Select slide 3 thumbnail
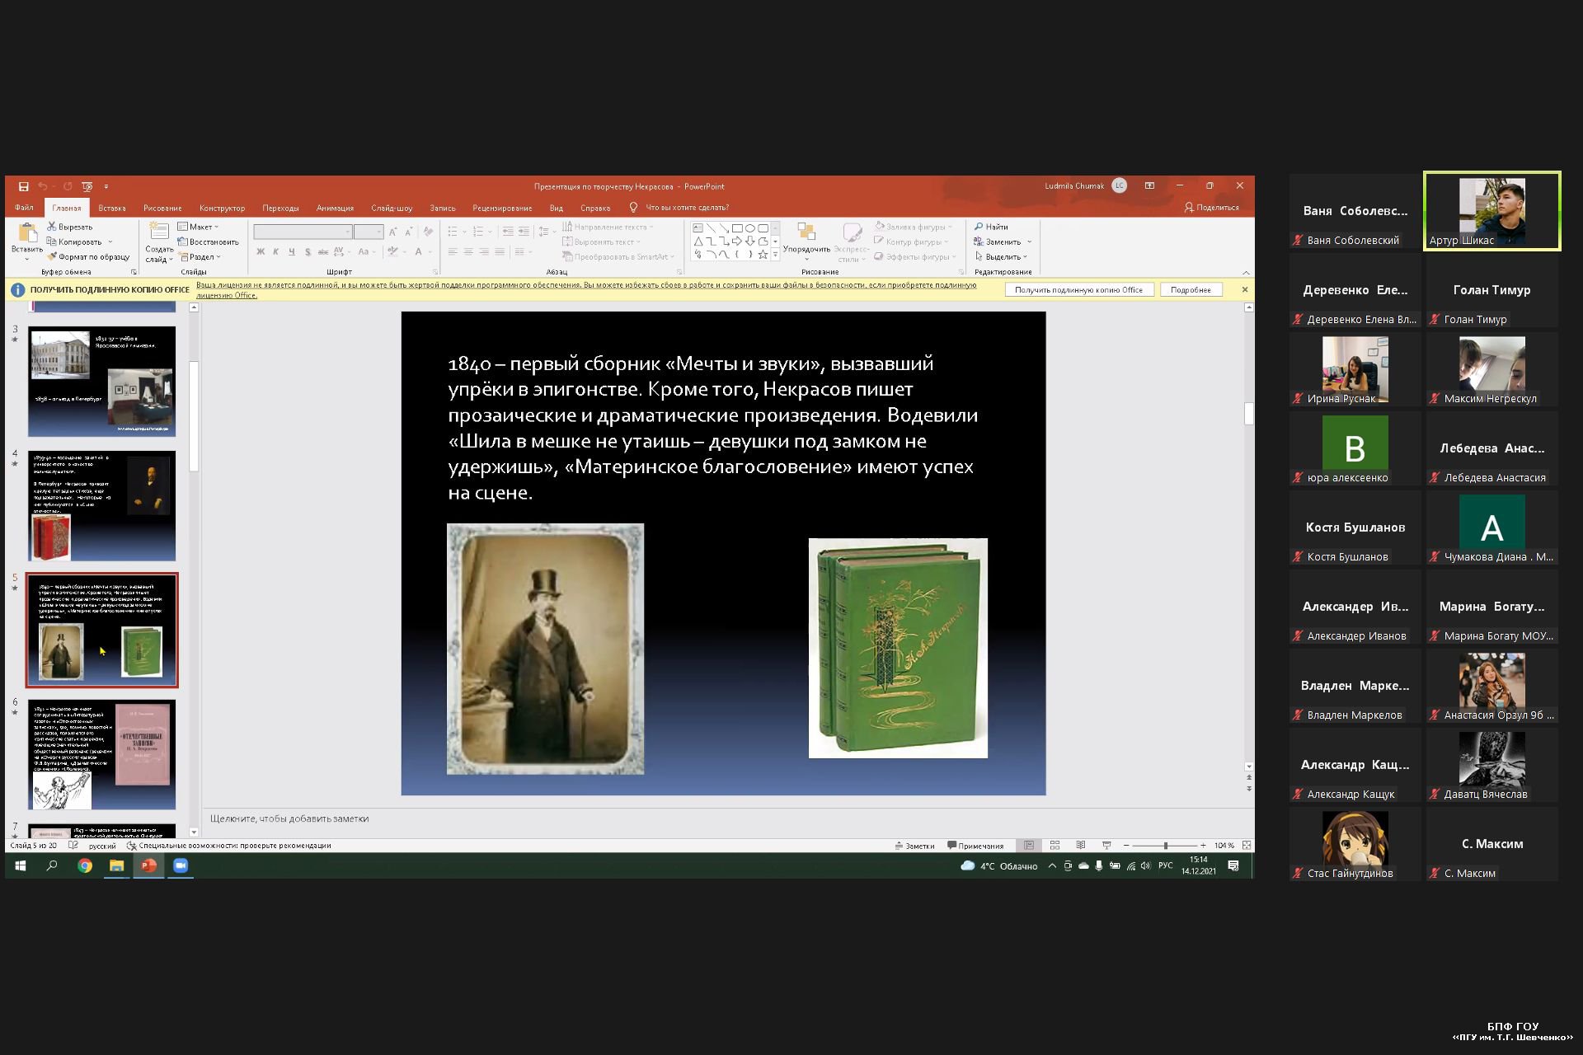1583x1055 pixels. point(101,381)
